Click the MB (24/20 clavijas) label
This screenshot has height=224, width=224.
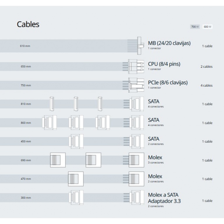(x=169, y=43)
